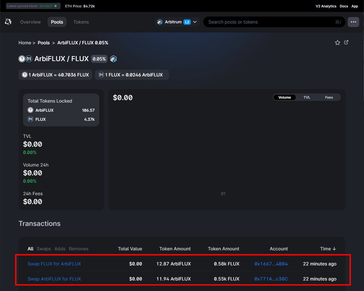Click the green sync status dot
Image resolution: width=364 pixels, height=291 pixels.
point(55,6)
